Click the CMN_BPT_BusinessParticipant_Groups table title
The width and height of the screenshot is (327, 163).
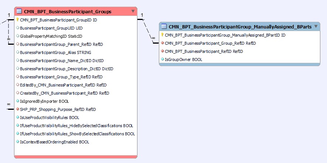tap(68, 12)
